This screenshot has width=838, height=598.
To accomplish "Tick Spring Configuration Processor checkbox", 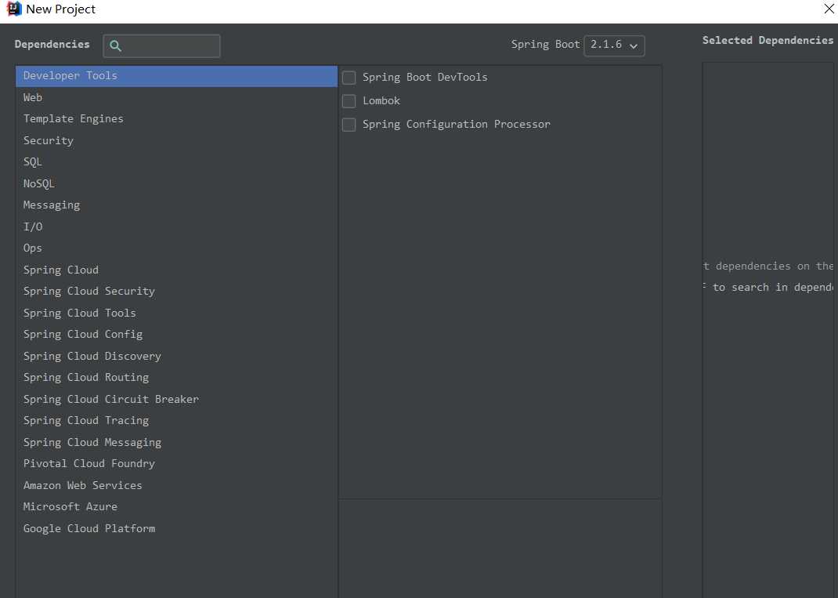I will tap(349, 125).
